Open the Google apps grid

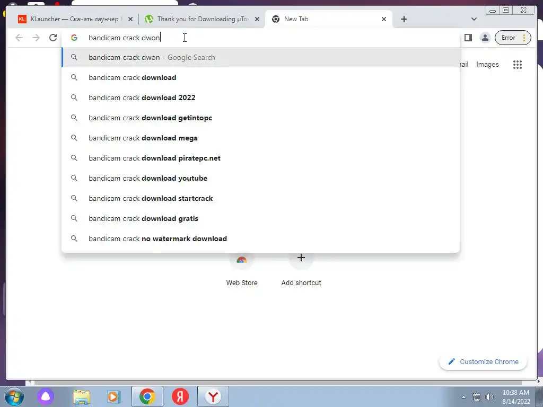tap(518, 64)
